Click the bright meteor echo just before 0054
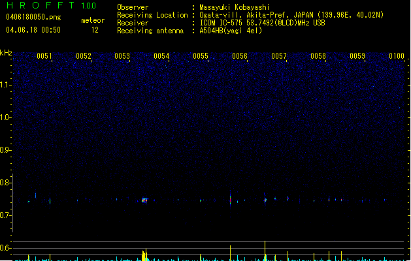The width and height of the screenshot is (411, 261). pos(144,200)
